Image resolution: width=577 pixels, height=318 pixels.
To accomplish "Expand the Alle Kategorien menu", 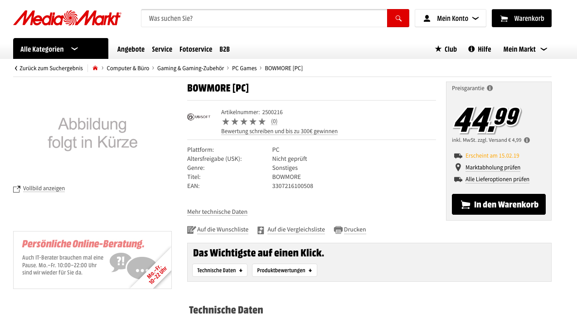I will pyautogui.click(x=60, y=49).
